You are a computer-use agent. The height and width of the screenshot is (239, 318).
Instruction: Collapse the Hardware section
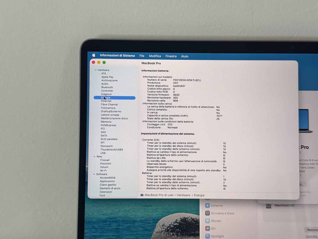coord(96,70)
